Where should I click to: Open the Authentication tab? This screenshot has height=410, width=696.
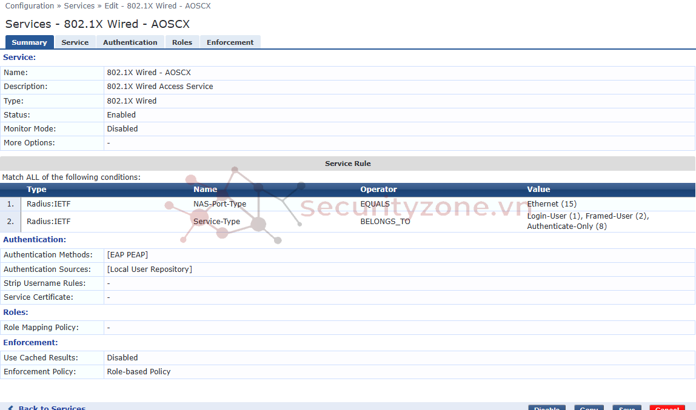pos(130,42)
